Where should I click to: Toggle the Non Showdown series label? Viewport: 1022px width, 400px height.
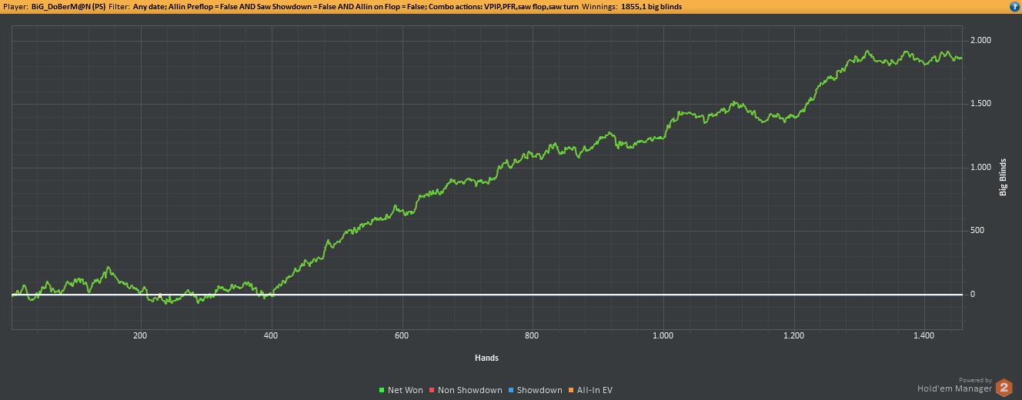pyautogui.click(x=470, y=391)
